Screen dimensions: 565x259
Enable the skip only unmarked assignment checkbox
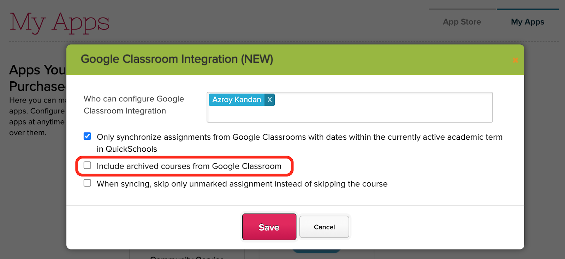point(87,183)
